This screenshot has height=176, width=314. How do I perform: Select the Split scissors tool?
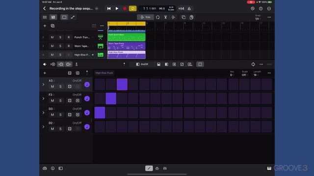coord(166,18)
